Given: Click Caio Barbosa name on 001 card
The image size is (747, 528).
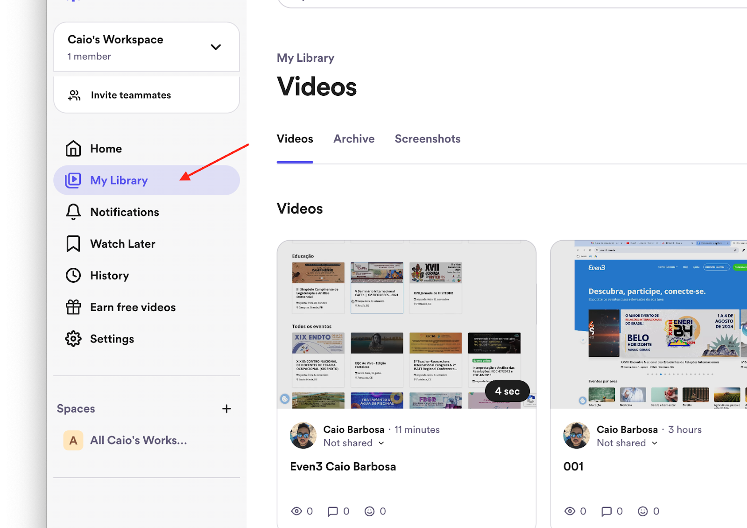Looking at the screenshot, I should pyautogui.click(x=627, y=429).
